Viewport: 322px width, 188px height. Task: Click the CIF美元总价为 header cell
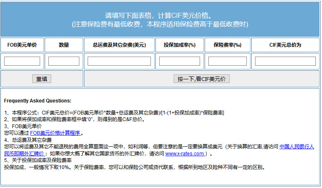pos(285,45)
